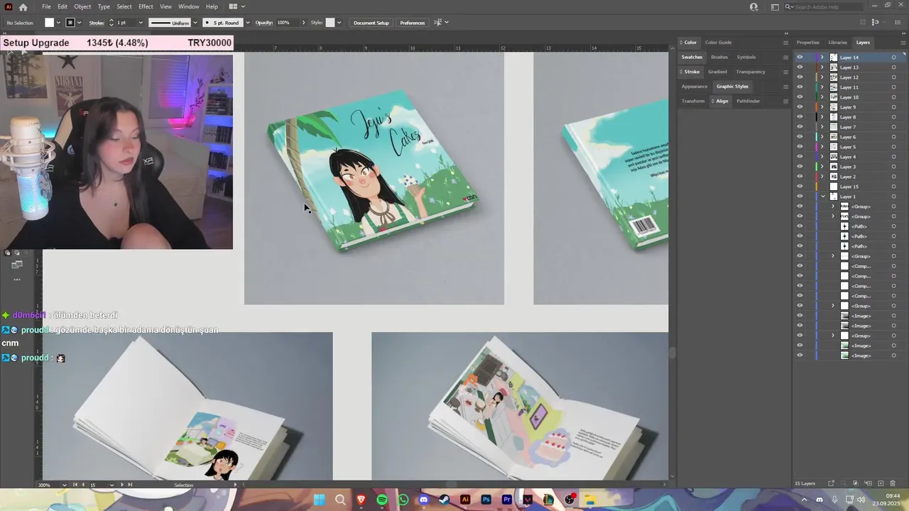This screenshot has height=511, width=909.
Task: Toggle visibility of Layer 4
Action: 800,157
